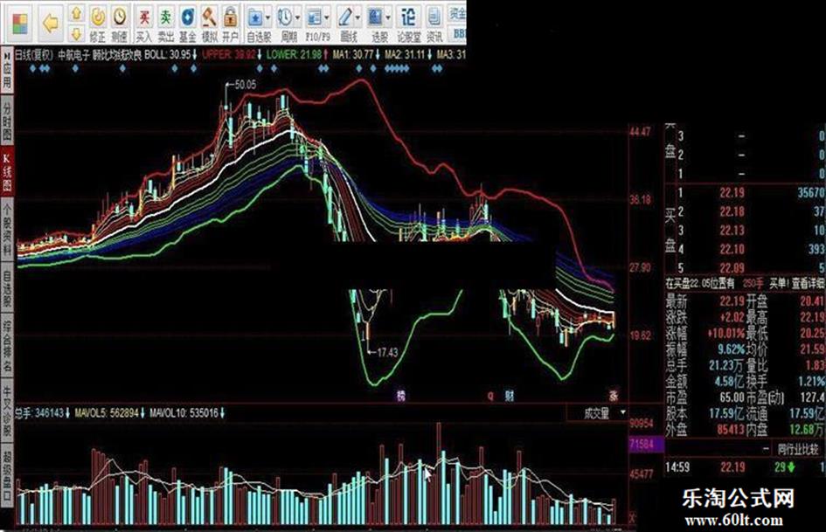Viewport: 826px width, 532px height.
Task: Click the 外盘 85413 value
Action: pyautogui.click(x=730, y=429)
